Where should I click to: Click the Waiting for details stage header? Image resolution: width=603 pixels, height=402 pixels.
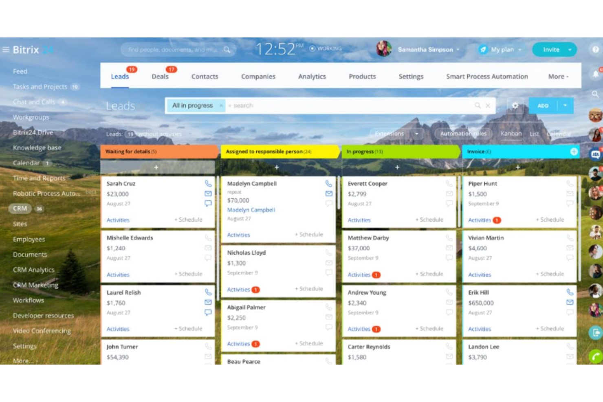pyautogui.click(x=159, y=152)
